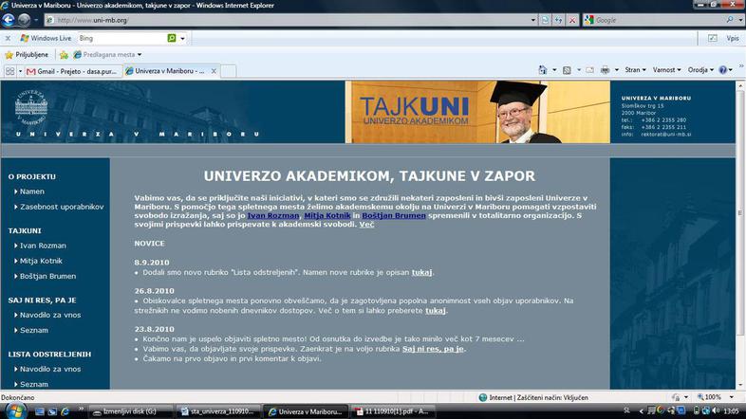Expand the Varnost dropdown menu
The height and width of the screenshot is (419, 746).
tap(666, 70)
